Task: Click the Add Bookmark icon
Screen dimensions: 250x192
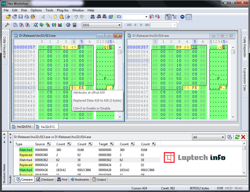Action: (42, 25)
